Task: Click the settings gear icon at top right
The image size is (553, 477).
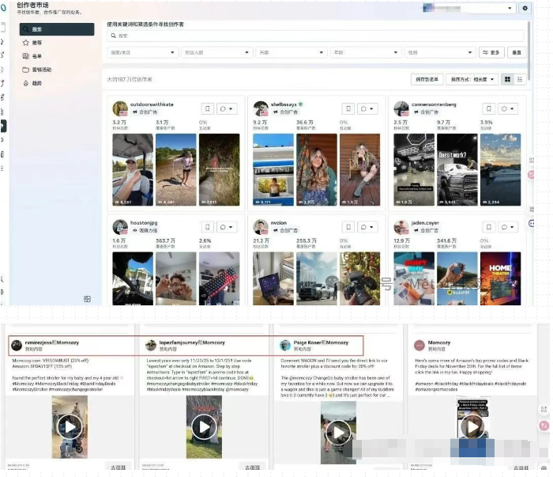Action: coord(526,8)
